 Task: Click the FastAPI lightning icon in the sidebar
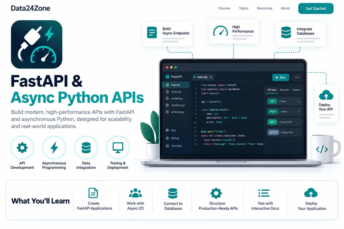tap(167, 77)
